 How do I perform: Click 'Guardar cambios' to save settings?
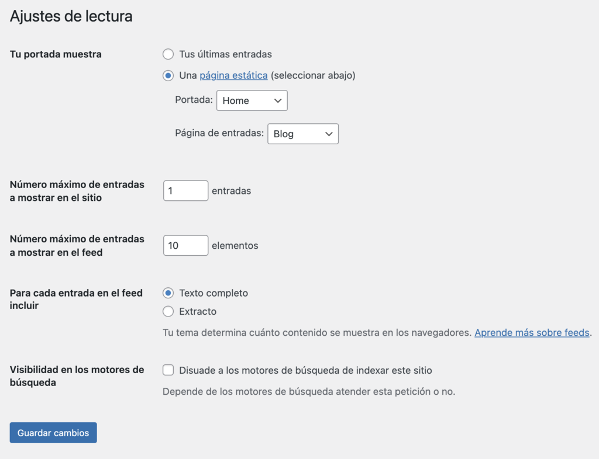(x=53, y=433)
